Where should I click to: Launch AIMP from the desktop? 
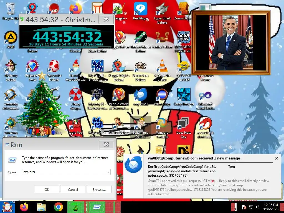coord(11,39)
